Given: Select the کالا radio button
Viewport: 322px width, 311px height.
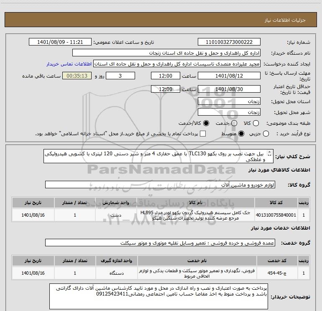Looking at the screenshot, I should click(x=256, y=123).
